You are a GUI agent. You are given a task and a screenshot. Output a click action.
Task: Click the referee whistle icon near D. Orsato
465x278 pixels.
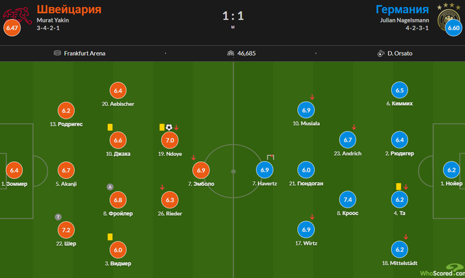click(381, 54)
